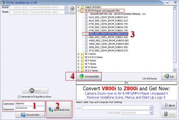The width and height of the screenshot is (179, 120).
Task: Click the file tree scrollbar down arrow
Action: [175, 70]
